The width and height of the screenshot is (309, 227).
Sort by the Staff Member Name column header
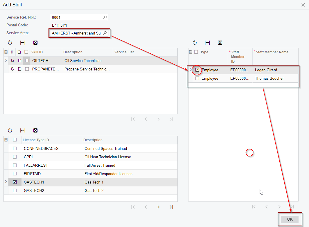(x=272, y=52)
